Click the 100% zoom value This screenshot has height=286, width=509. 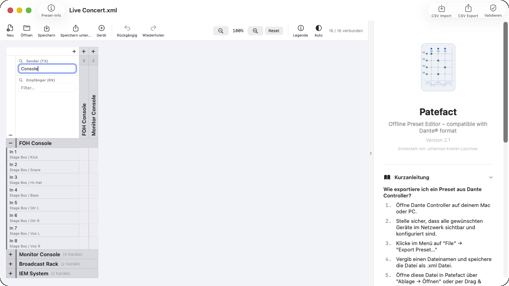coord(238,31)
